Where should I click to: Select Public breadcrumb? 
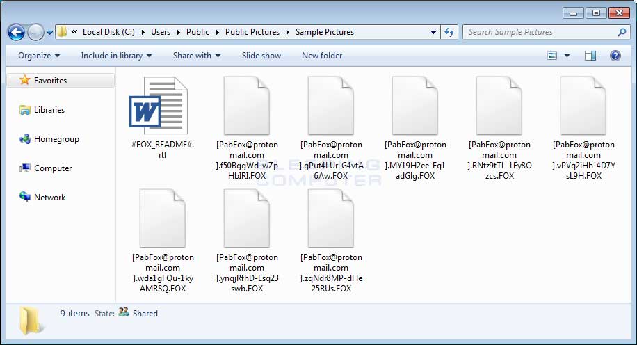point(197,32)
